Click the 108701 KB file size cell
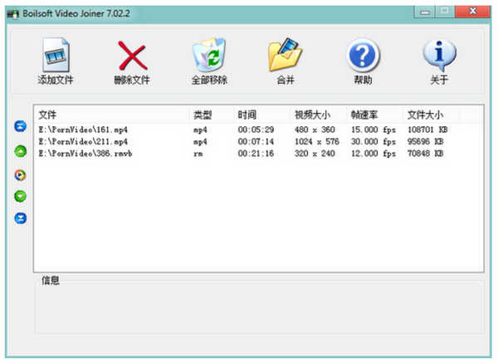 pos(427,130)
